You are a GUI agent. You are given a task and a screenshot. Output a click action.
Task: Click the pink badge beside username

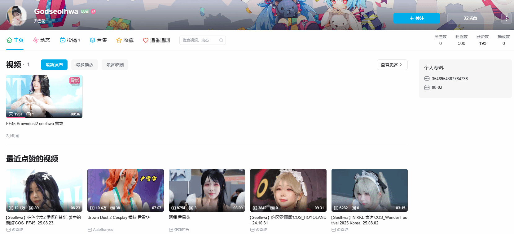click(x=93, y=11)
